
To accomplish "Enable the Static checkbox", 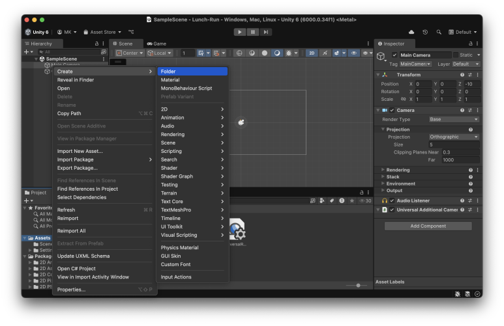I will 456,55.
